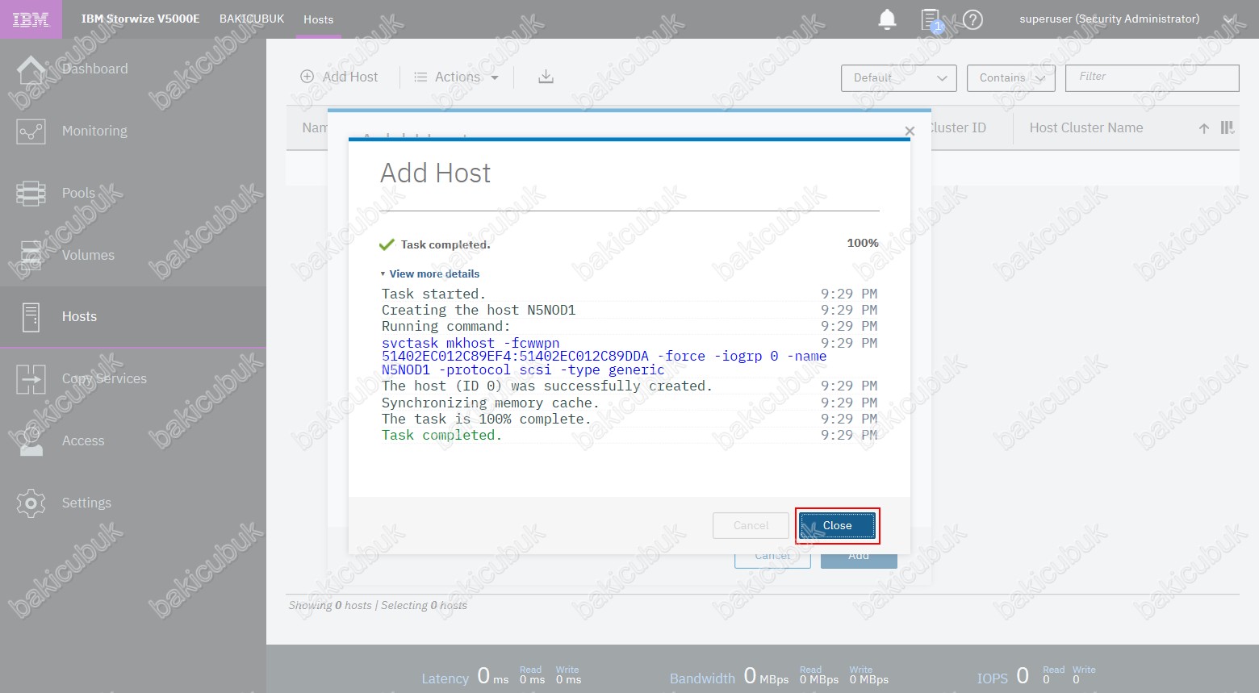The width and height of the screenshot is (1259, 693).
Task: Click the BAKICUBUK system name
Action: point(252,19)
